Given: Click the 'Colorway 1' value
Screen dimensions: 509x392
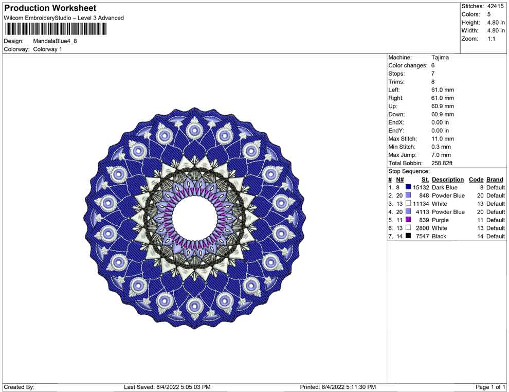Looking at the screenshot, I should 47,49.
